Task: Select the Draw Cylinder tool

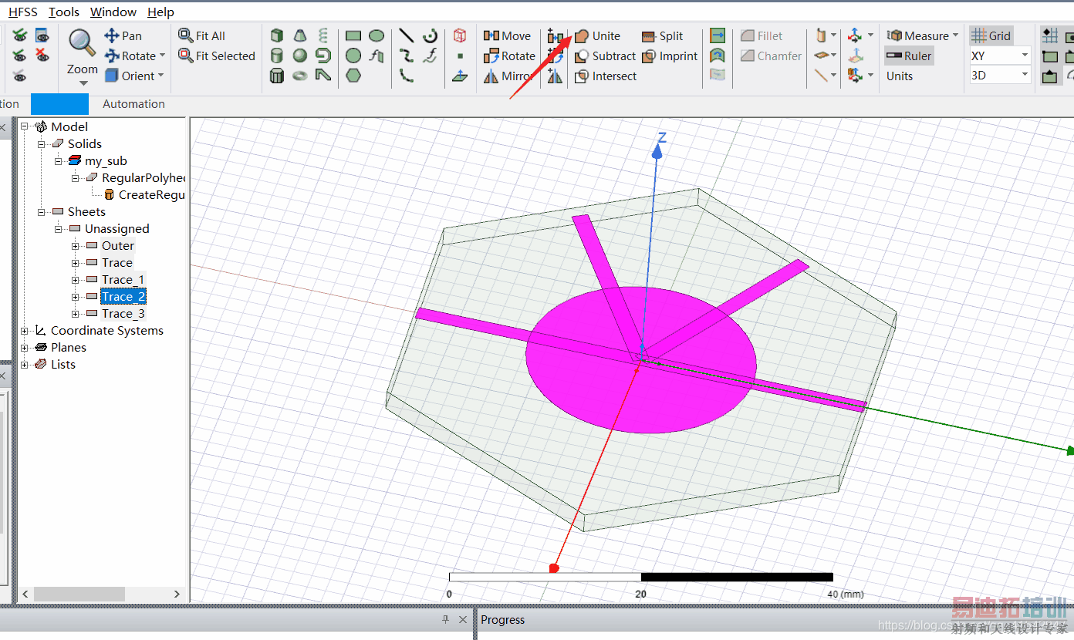Action: coord(277,56)
